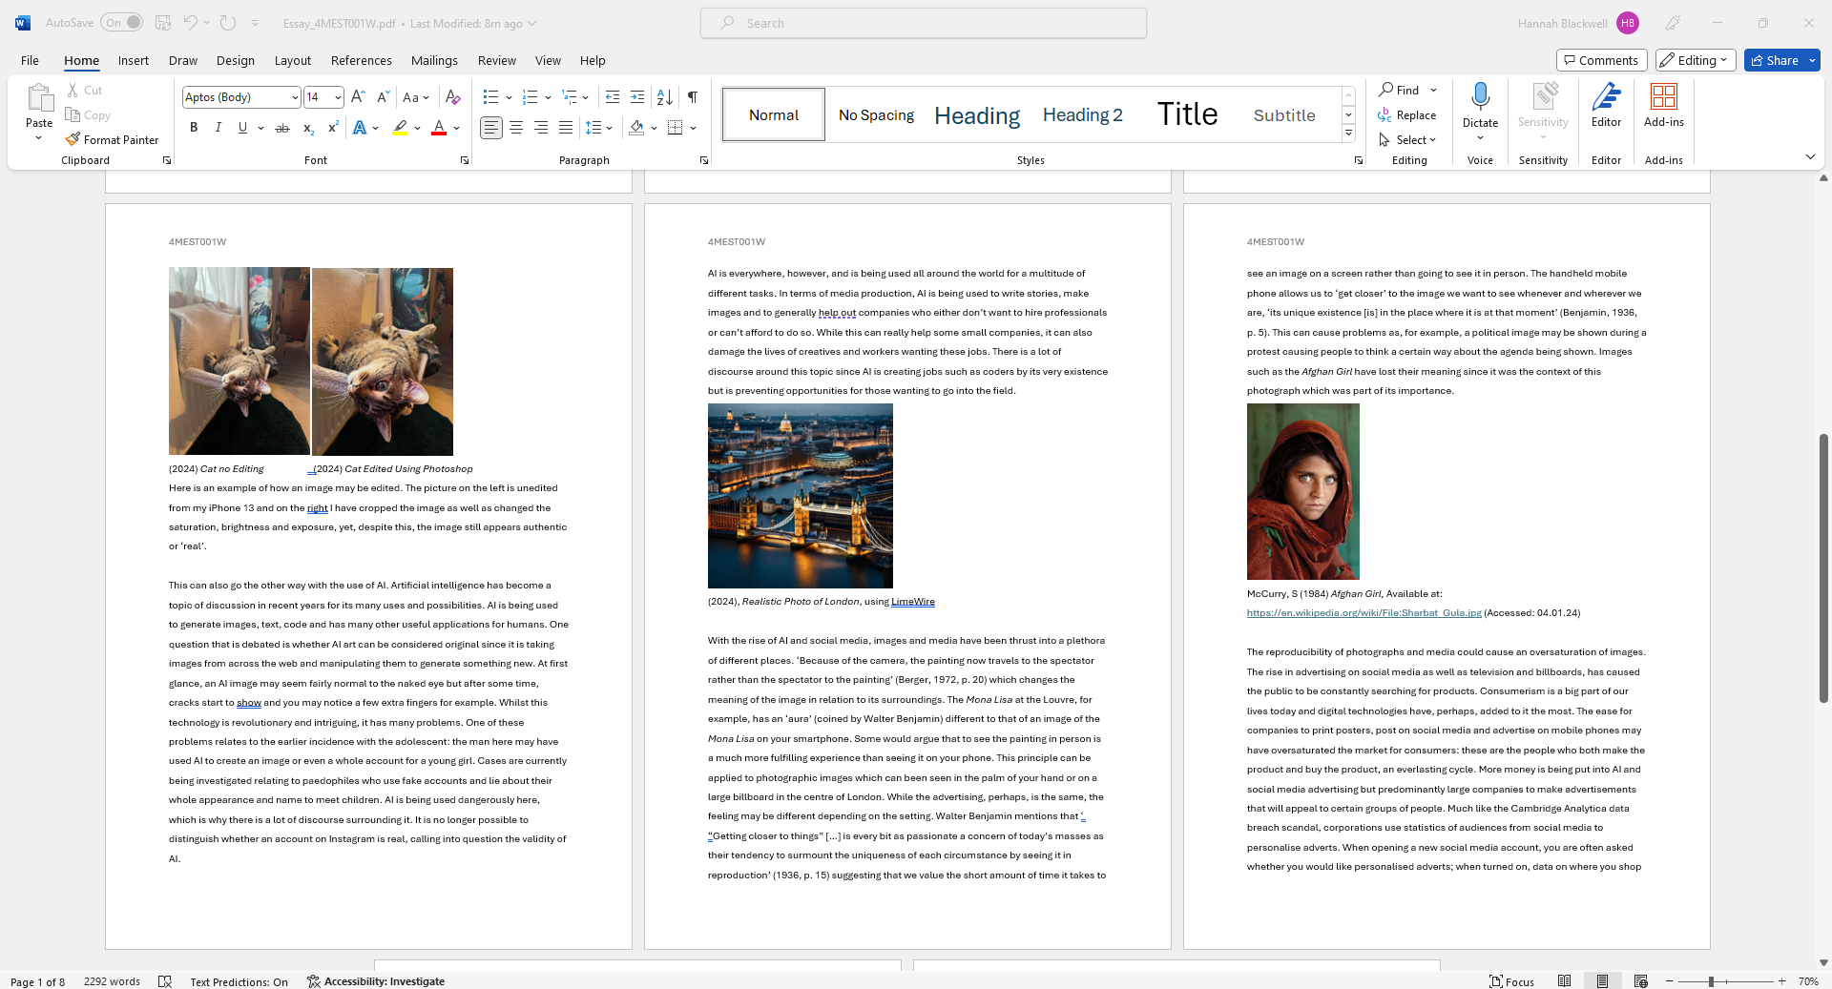Select the Afghan Girl image
Image resolution: width=1832 pixels, height=989 pixels.
[1302, 491]
